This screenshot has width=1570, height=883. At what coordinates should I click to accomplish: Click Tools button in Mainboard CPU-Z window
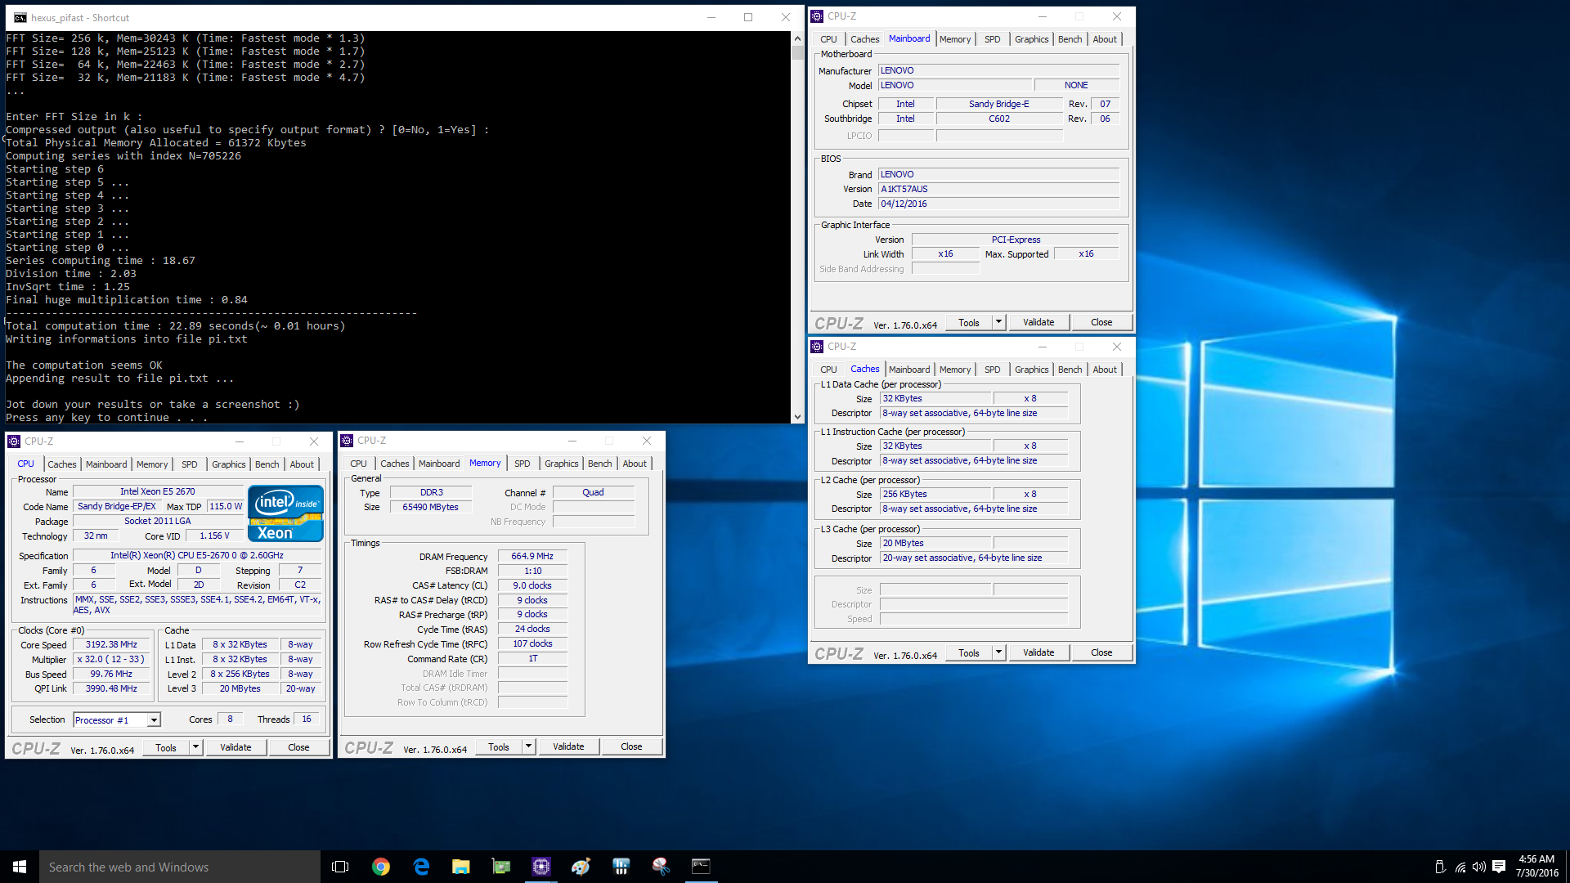(969, 322)
